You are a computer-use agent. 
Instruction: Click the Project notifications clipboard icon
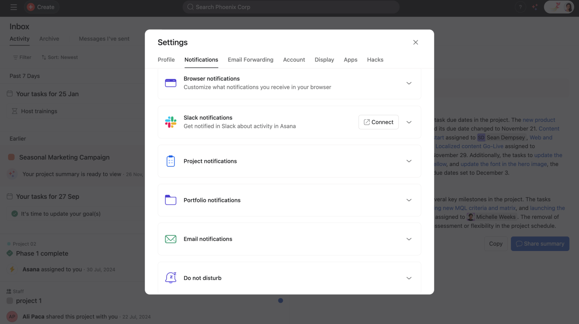click(x=171, y=161)
